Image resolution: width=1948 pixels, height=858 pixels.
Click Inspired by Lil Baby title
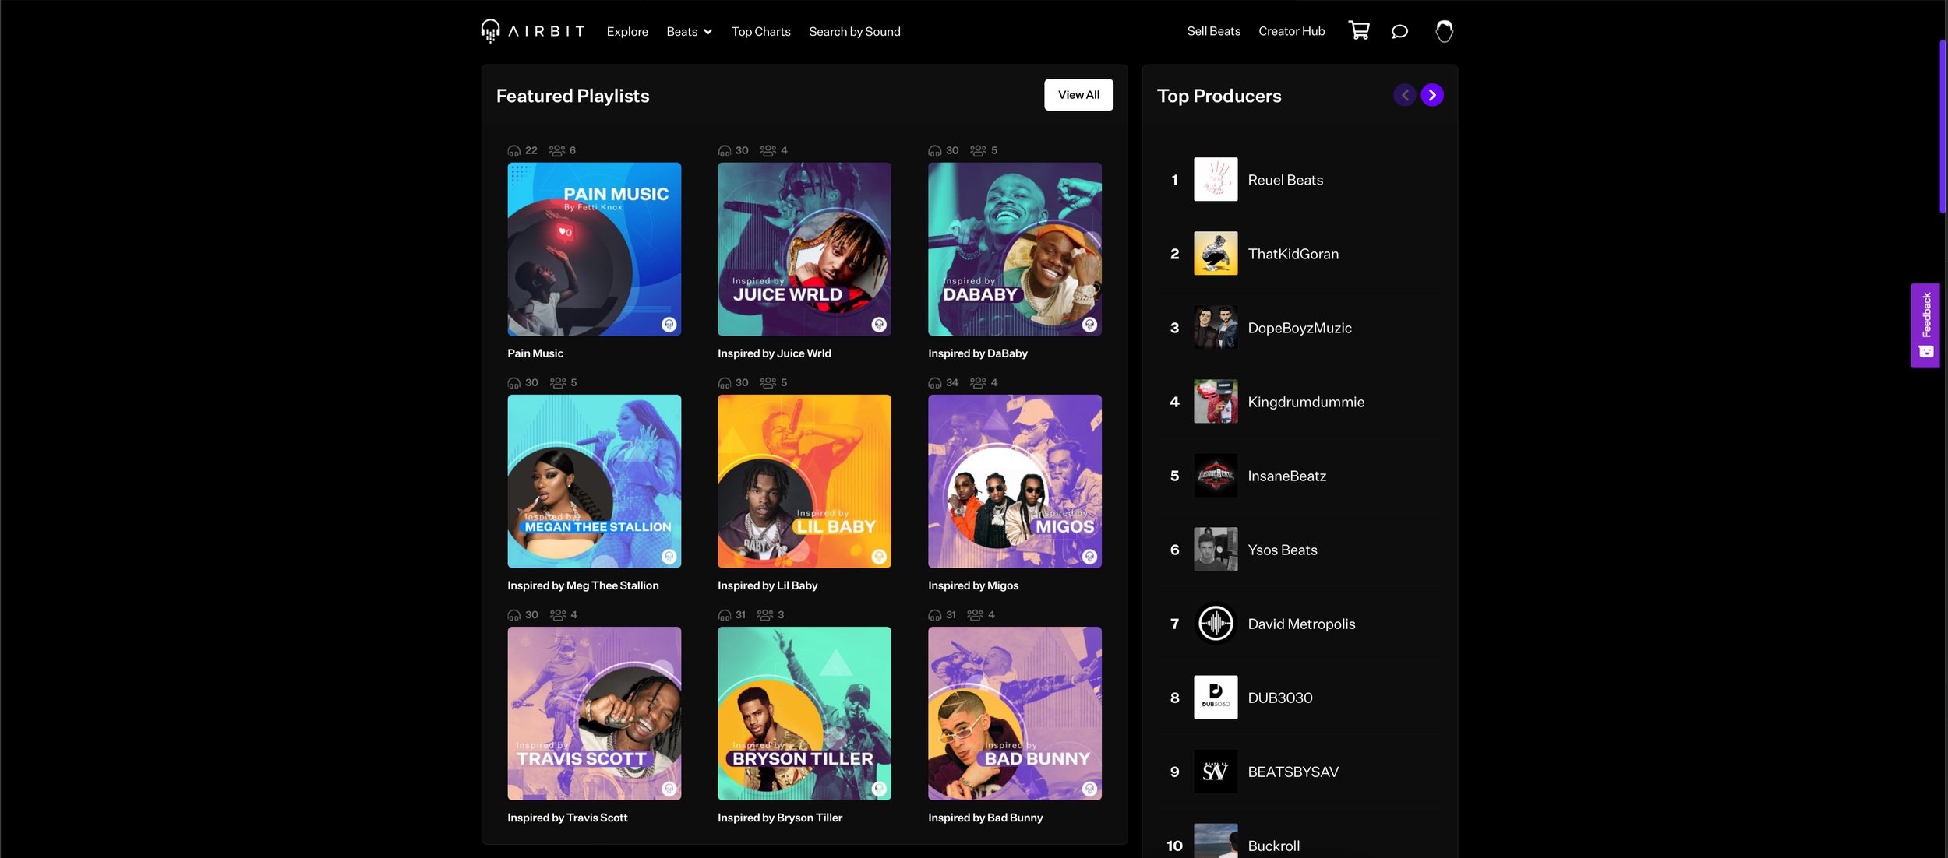(x=768, y=585)
